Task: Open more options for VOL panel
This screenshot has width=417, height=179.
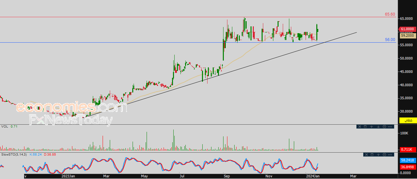Action: 390,127
